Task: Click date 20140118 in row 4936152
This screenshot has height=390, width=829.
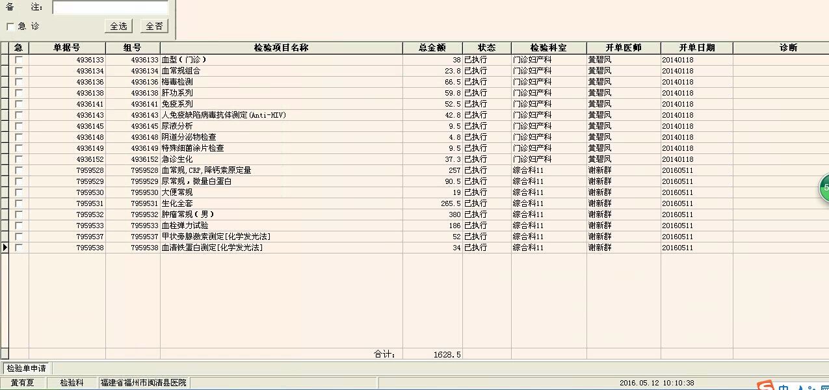Action: coord(697,159)
